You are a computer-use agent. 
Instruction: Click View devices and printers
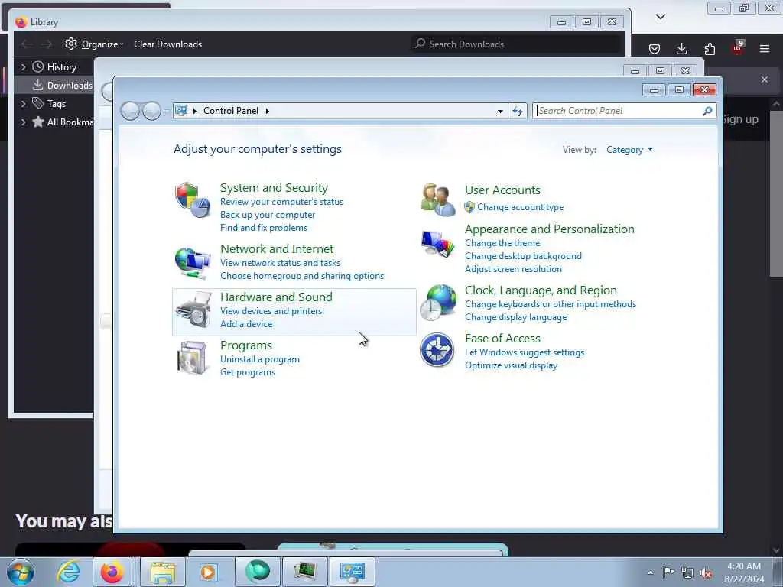click(x=271, y=311)
